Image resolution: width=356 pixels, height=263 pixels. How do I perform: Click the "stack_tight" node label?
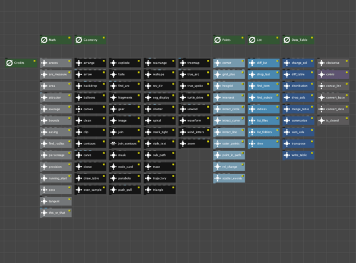pos(161,132)
